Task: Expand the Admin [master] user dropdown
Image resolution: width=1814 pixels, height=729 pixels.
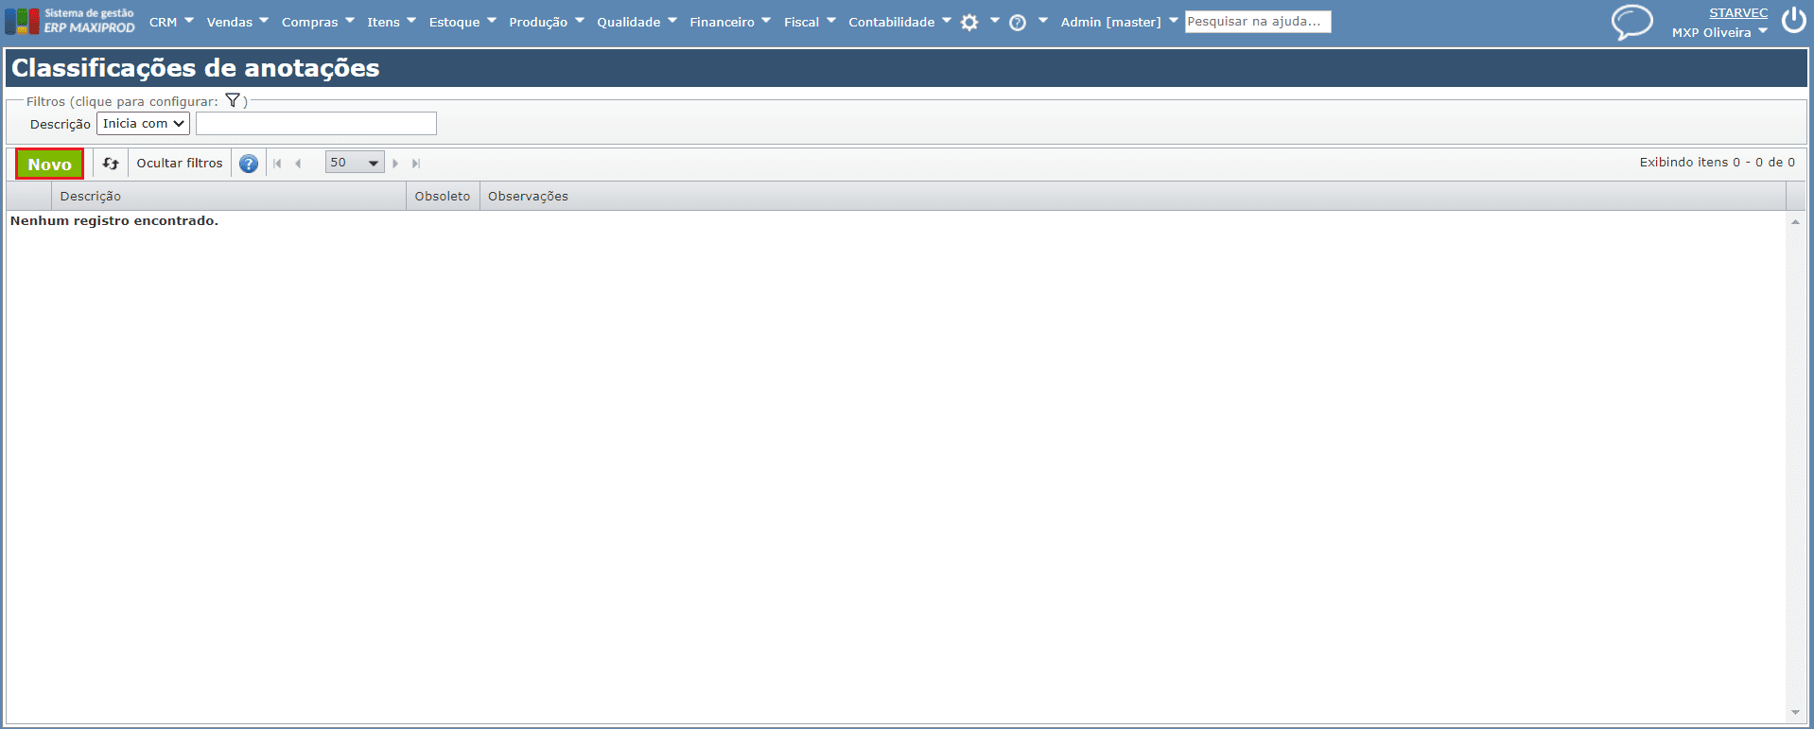Action: point(1120,22)
